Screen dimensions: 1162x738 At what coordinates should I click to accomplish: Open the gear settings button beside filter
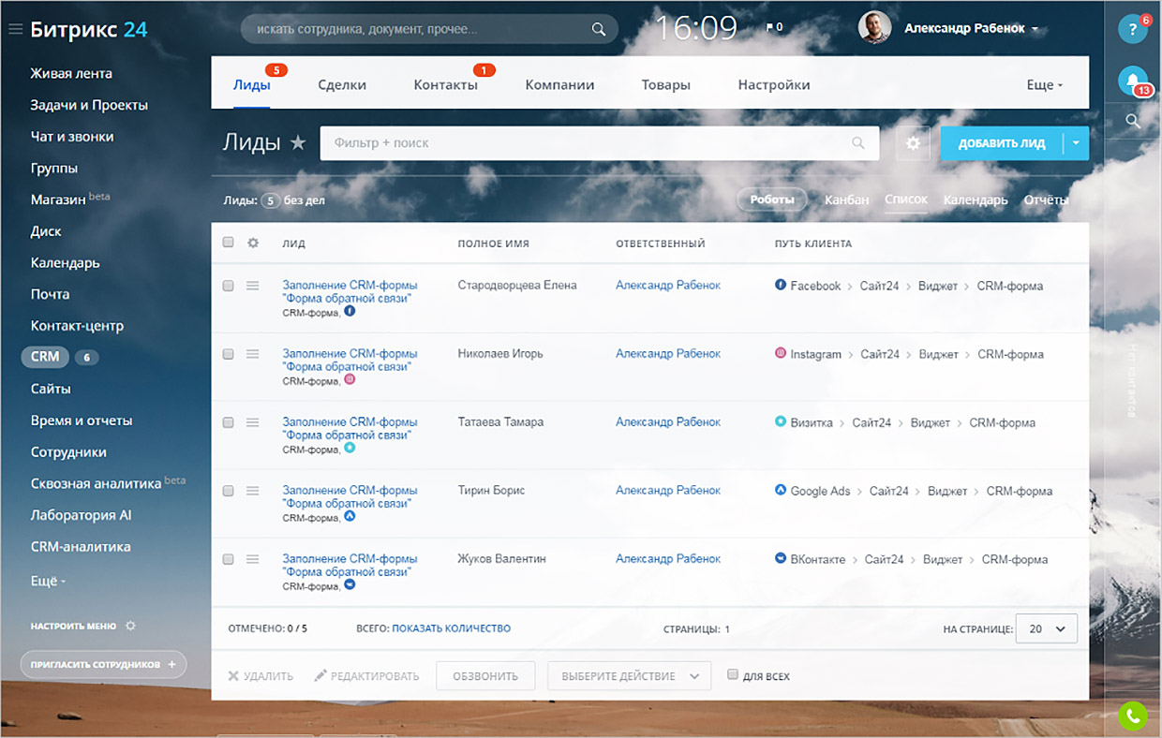913,143
